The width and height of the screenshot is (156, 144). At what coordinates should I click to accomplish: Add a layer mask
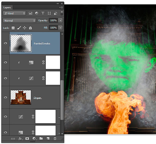pos(27,139)
